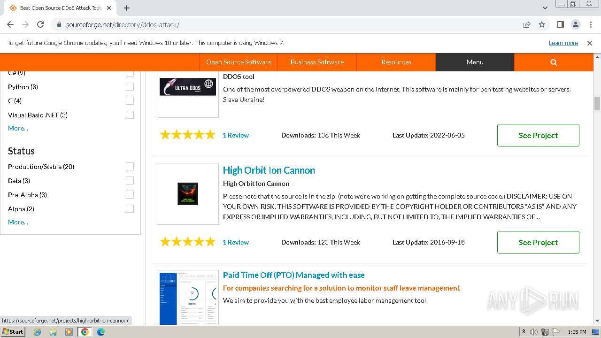Viewport: 601px width, 338px height.
Task: Open the Open Source Software menu
Action: click(x=239, y=62)
